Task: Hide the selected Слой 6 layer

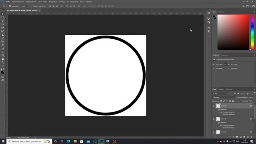Action: [x=213, y=106]
